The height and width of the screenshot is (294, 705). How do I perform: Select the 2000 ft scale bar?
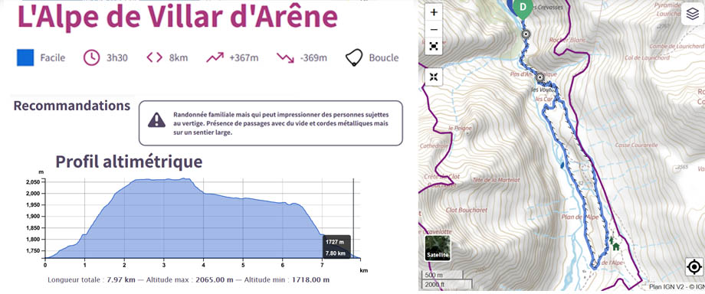point(446,284)
